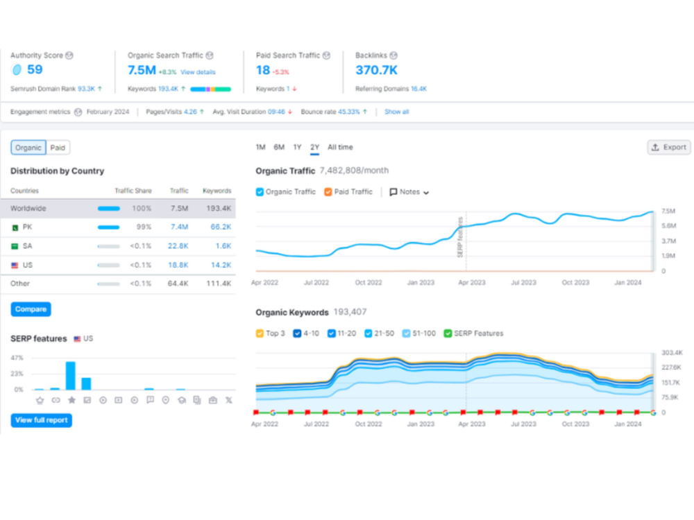Toggle the 21-50 positions checkbox
The height and width of the screenshot is (520, 694).
[369, 333]
